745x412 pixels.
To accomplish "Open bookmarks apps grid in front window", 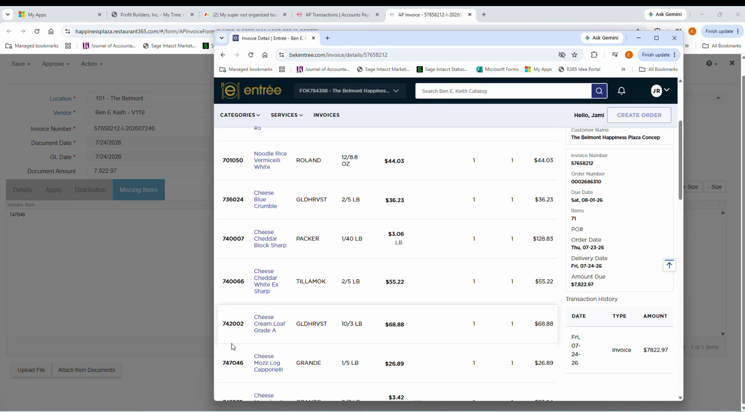I will 282,69.
